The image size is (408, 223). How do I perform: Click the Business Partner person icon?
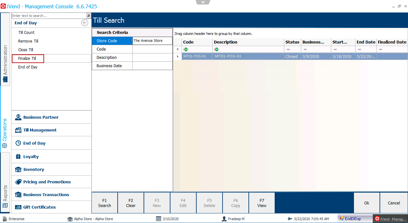18,117
